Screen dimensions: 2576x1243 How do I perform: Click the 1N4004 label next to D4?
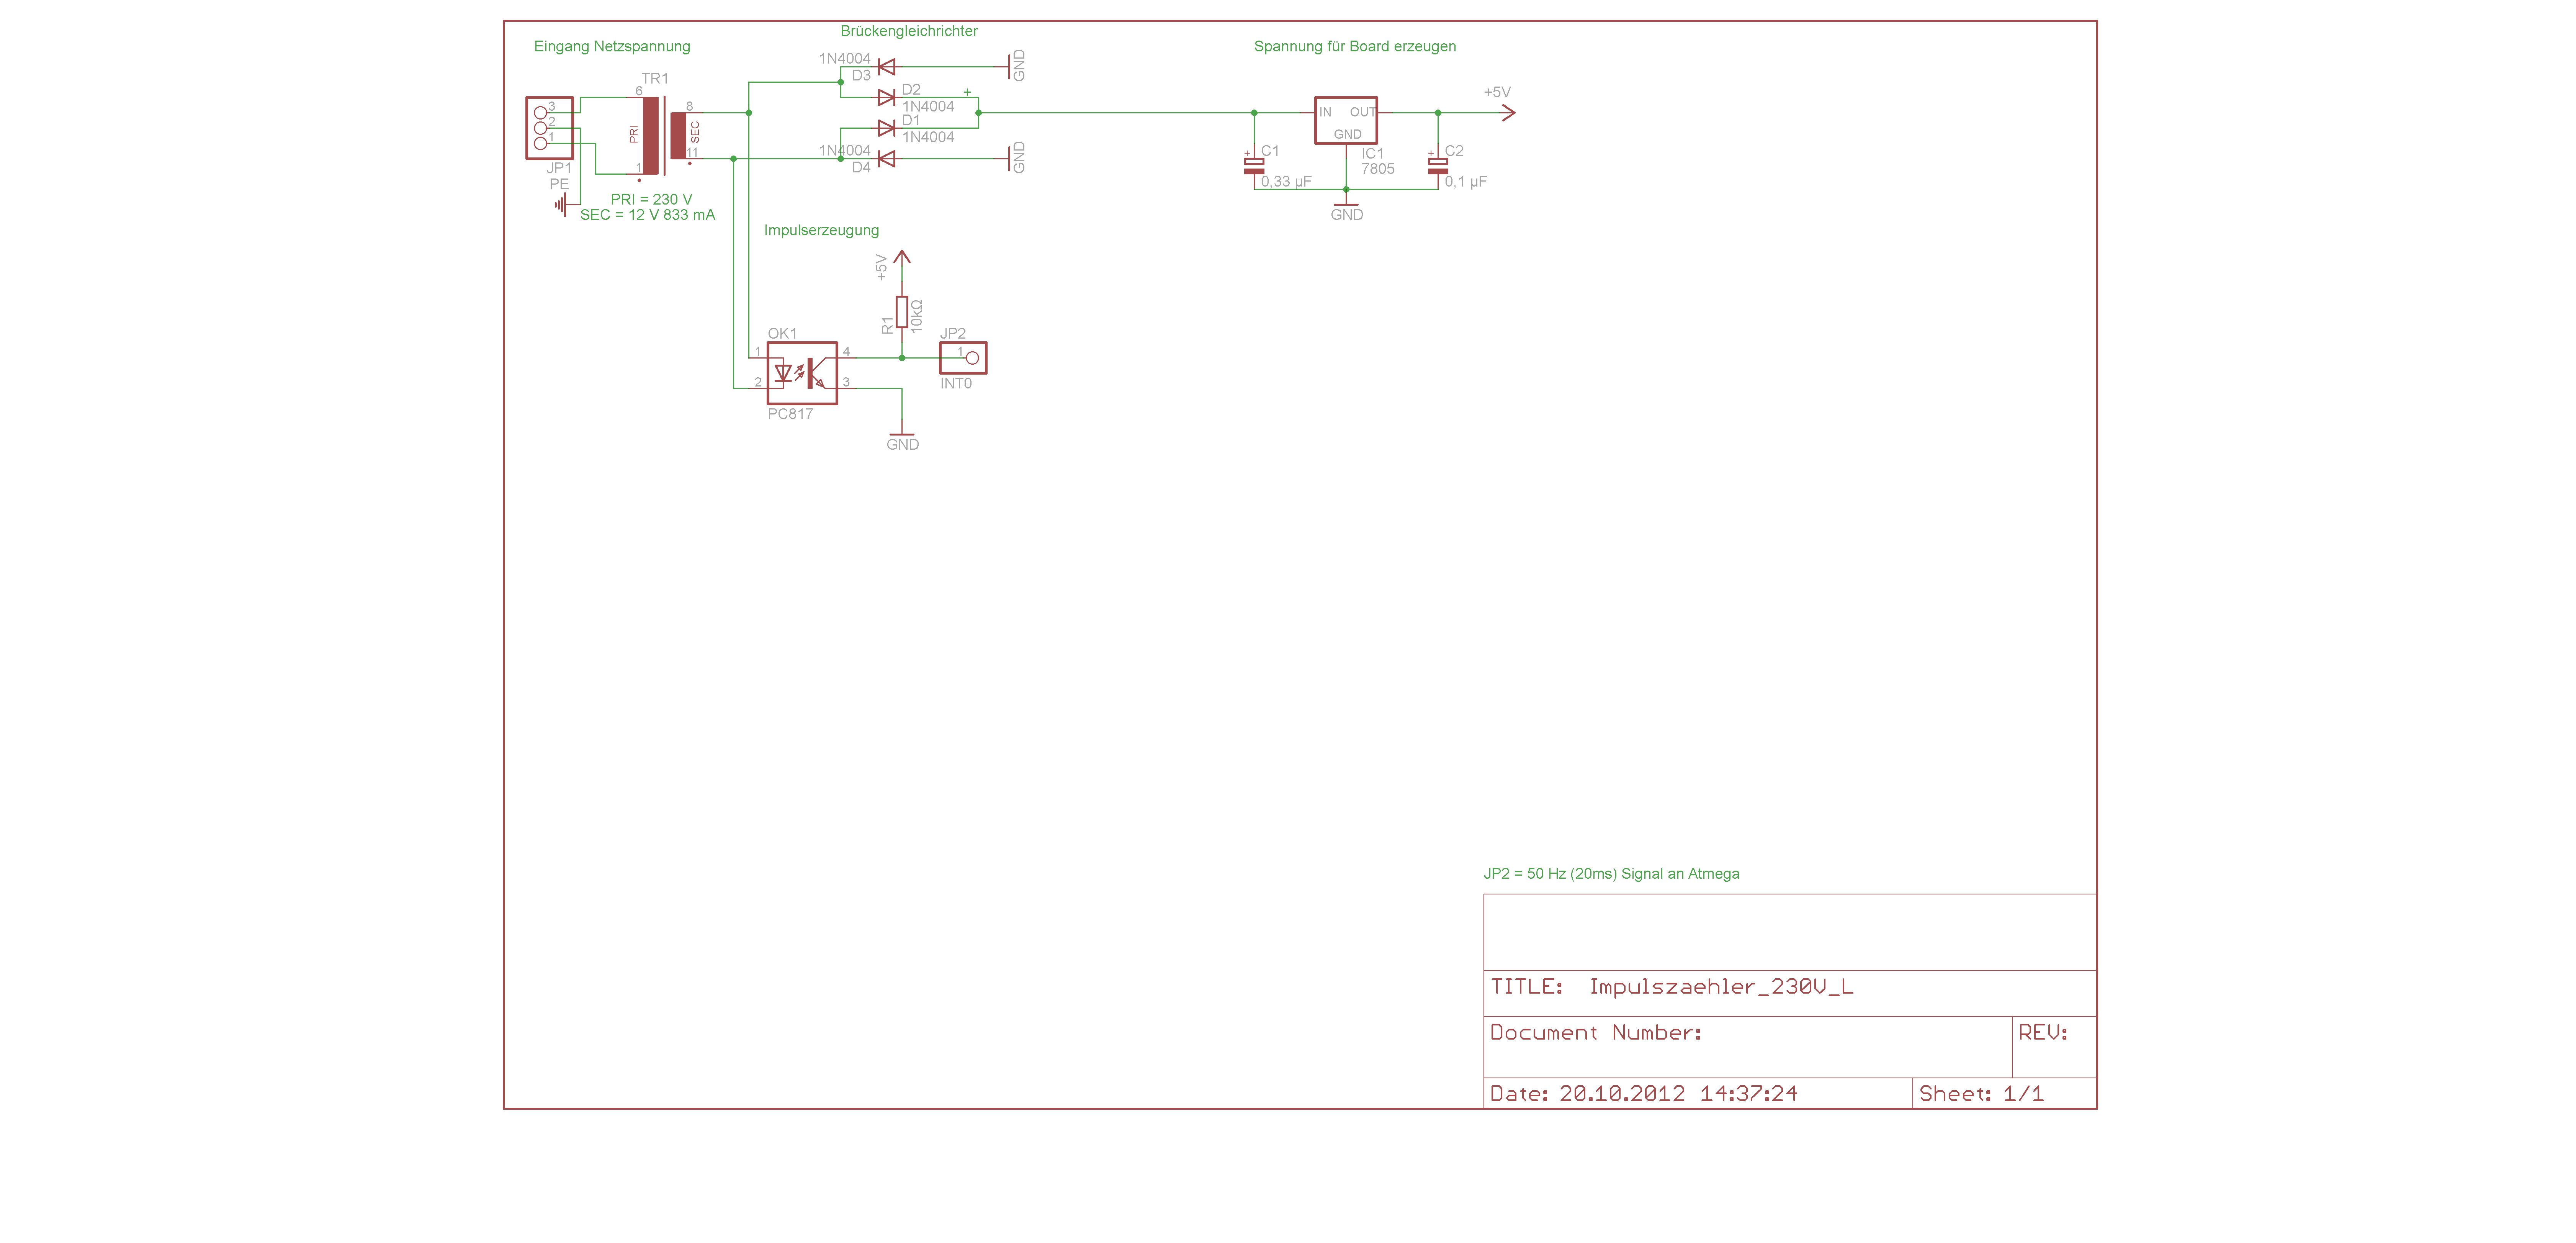845,151
